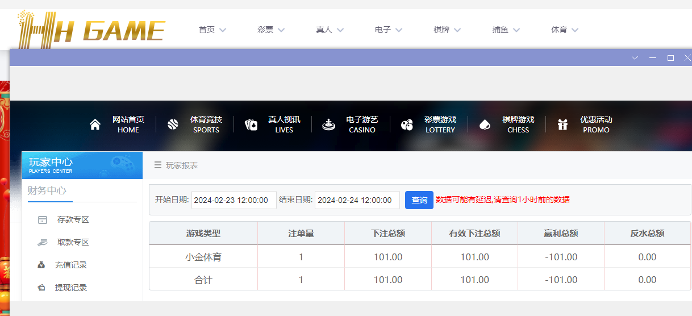This screenshot has width=692, height=316.
Task: Expand the 首页 dropdown in top navigation
Action: [212, 30]
